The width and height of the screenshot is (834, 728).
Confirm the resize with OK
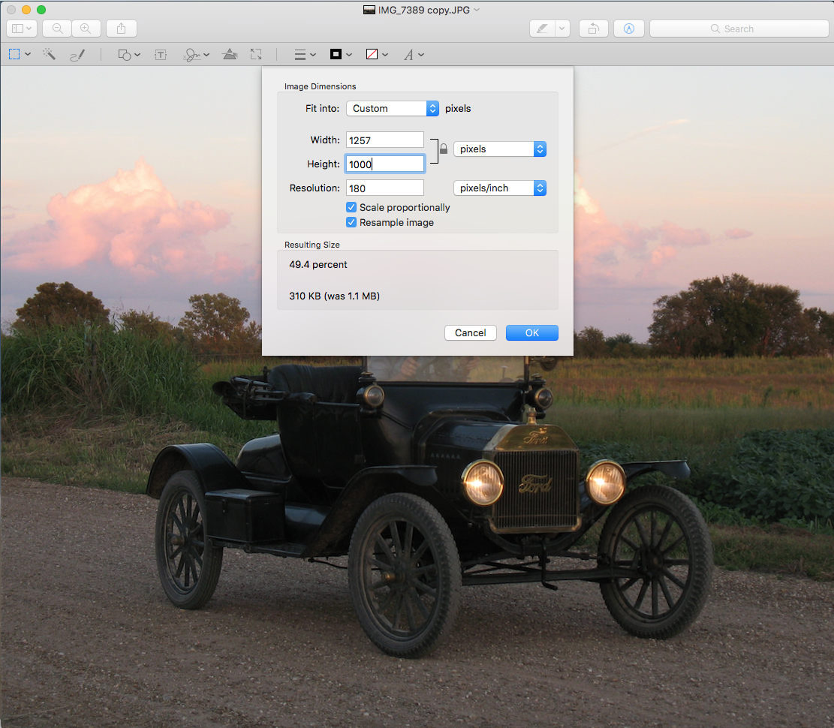(x=531, y=332)
